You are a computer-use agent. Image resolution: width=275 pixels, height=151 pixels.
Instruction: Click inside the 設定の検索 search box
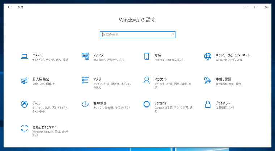coord(137,35)
